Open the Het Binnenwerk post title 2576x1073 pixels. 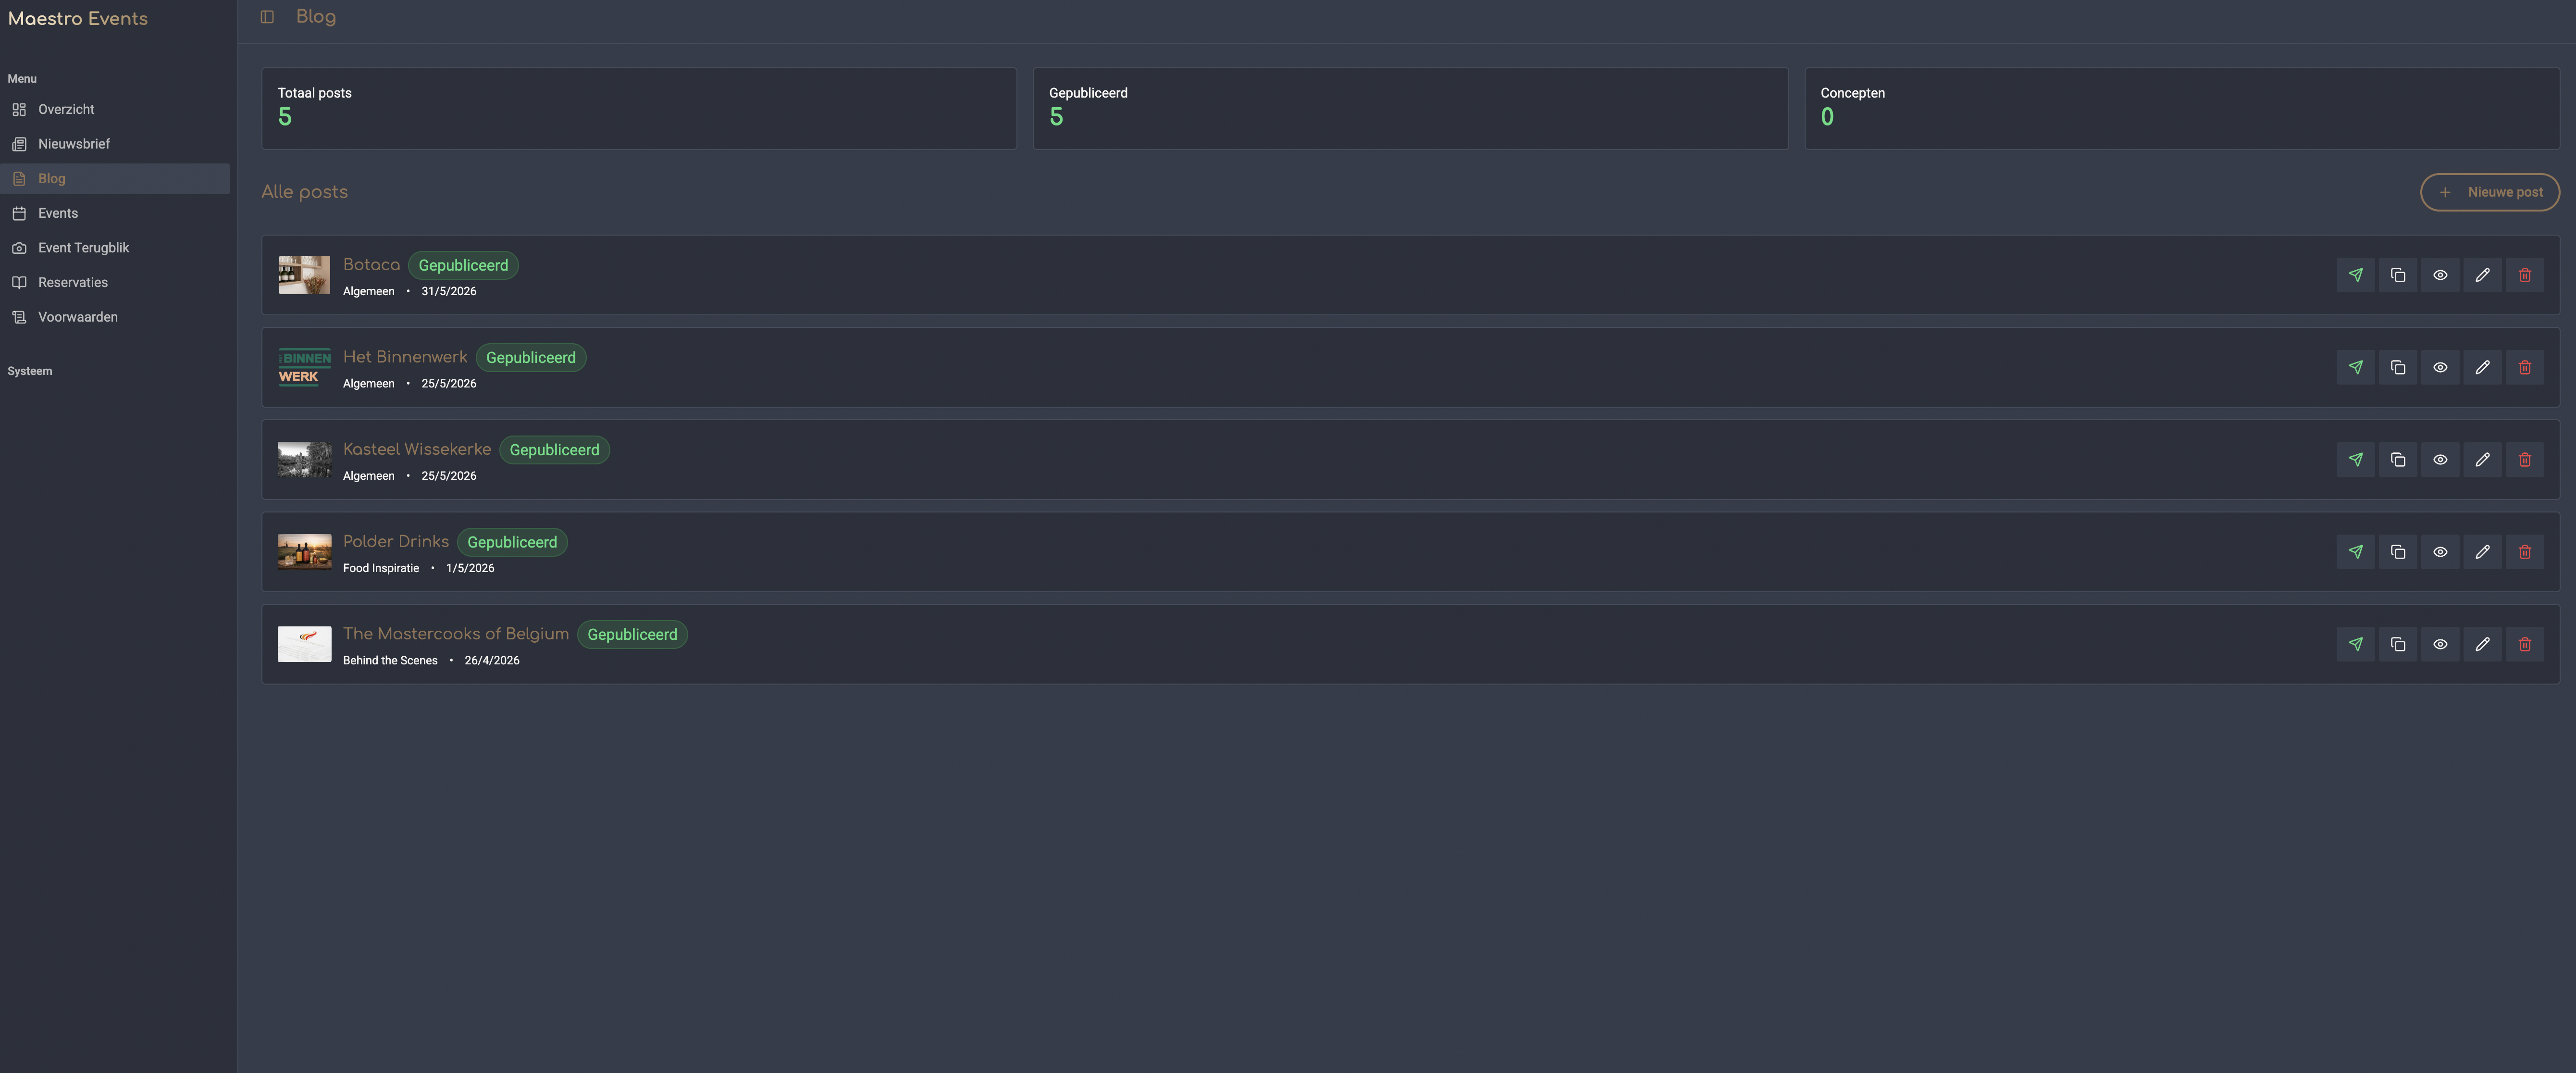tap(405, 357)
